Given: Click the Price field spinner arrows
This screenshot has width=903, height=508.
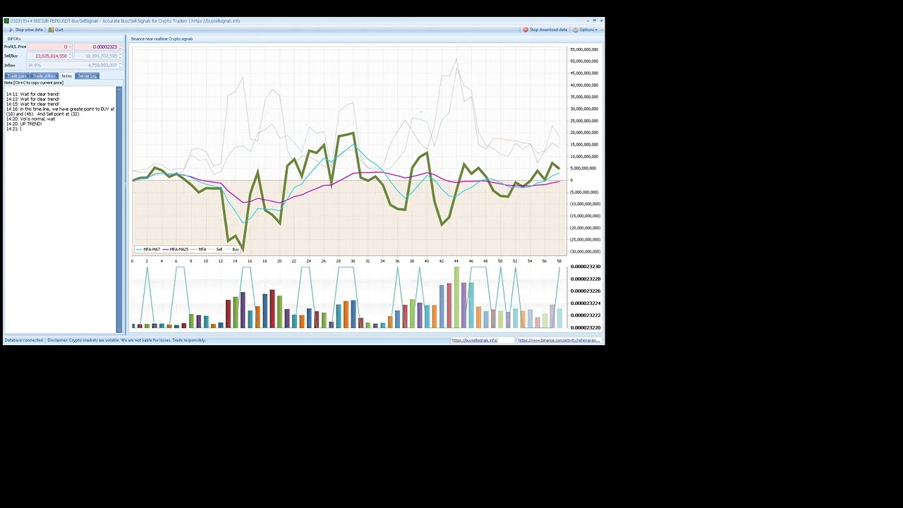Looking at the screenshot, I should coord(120,47).
